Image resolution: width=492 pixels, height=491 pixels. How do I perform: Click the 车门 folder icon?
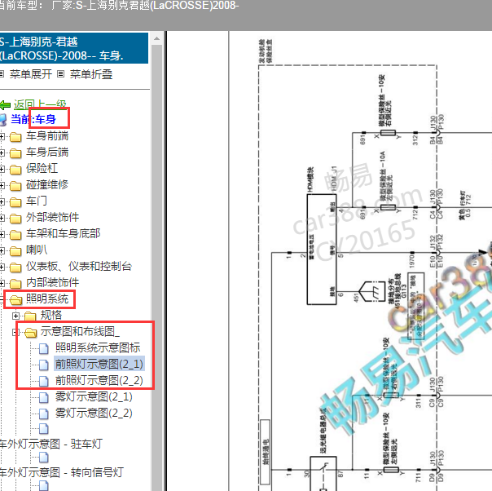coord(15,202)
